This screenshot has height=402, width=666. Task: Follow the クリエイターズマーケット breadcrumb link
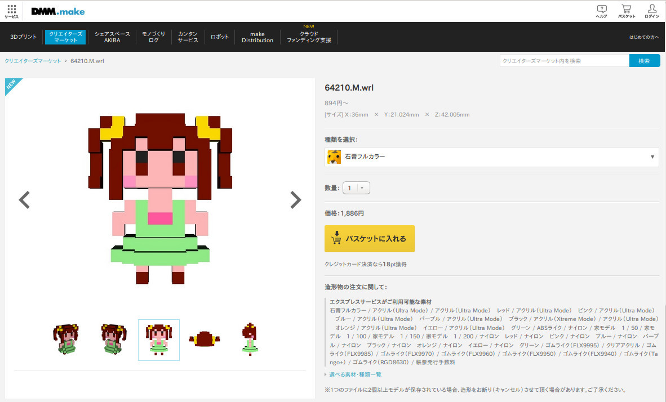point(33,61)
